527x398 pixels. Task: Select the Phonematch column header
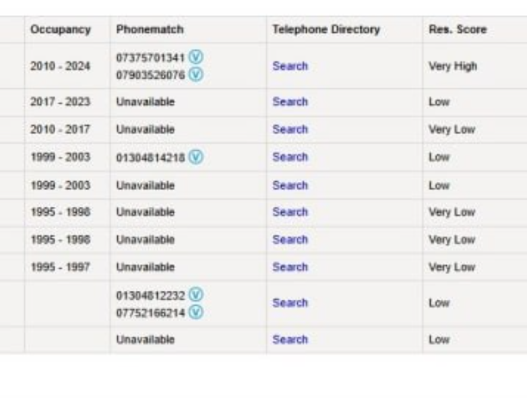point(150,30)
